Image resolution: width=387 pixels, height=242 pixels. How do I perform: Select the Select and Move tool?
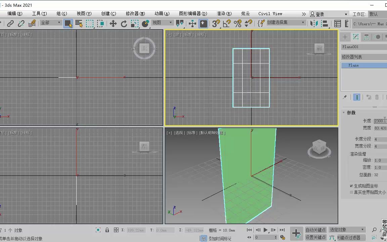114,24
